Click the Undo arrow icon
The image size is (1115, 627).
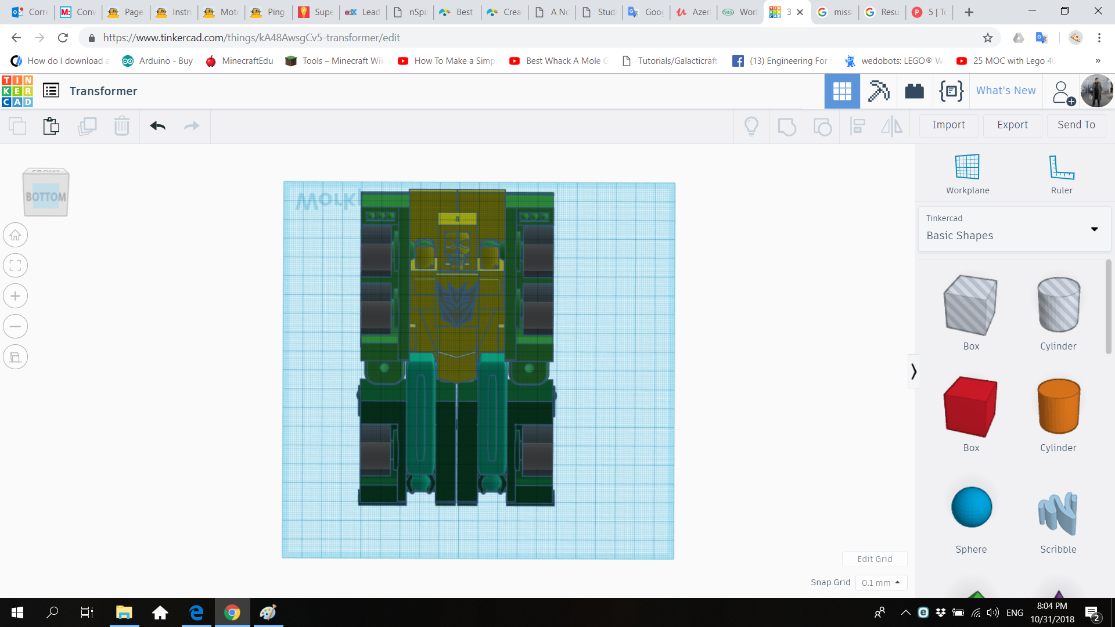coord(157,126)
